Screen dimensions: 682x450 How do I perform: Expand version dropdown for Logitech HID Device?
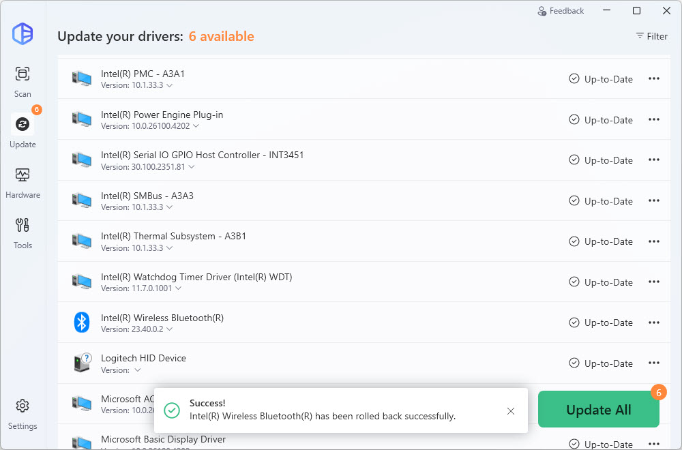click(138, 370)
